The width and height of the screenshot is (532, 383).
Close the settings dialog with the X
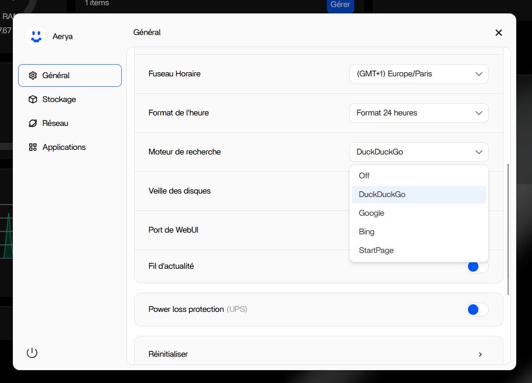[x=498, y=33]
